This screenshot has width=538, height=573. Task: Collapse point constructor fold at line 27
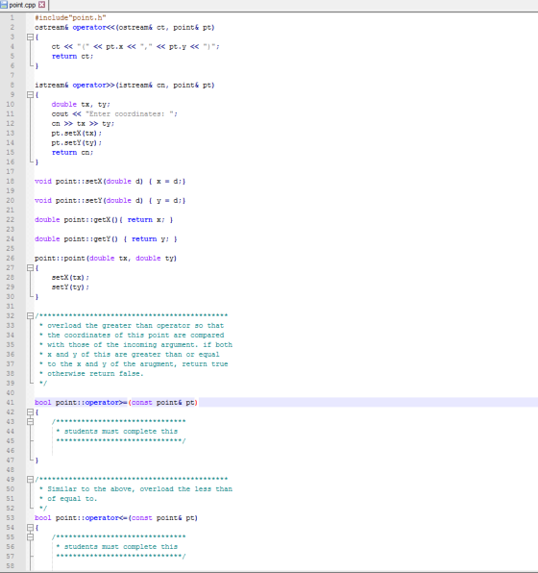30,268
